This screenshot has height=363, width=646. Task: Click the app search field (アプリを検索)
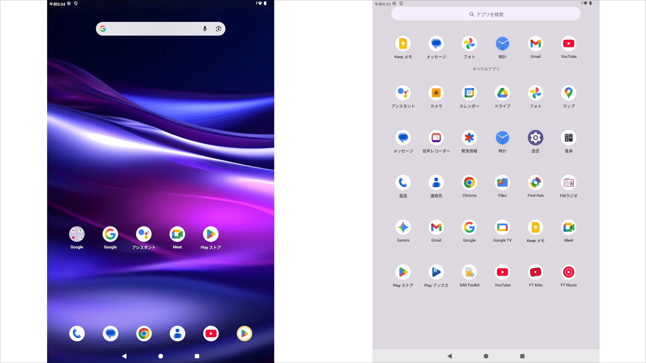tap(486, 14)
